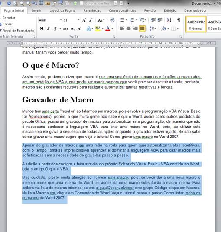Toggle Underline (S) formatting
This screenshot has width=221, height=232.
click(x=55, y=29)
